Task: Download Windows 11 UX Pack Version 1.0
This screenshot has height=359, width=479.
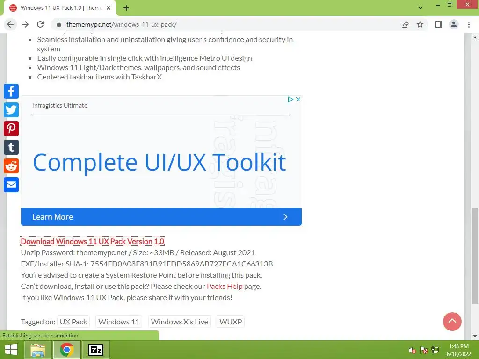Action: [x=93, y=241]
